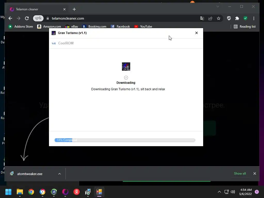Open the installer app taskbar icon
This screenshot has width=264, height=198.
(88, 192)
